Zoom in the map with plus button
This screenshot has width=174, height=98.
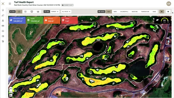pos(11,89)
